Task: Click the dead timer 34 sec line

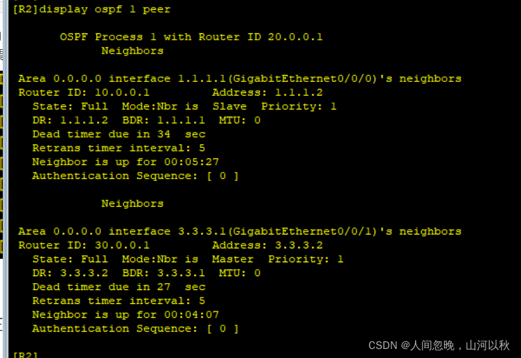Action: point(118,134)
